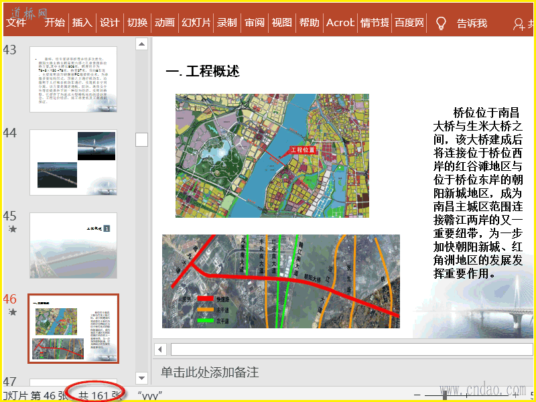Click the "yyy" theme label in status bar
Screen dimensions: 536x402
click(149, 396)
